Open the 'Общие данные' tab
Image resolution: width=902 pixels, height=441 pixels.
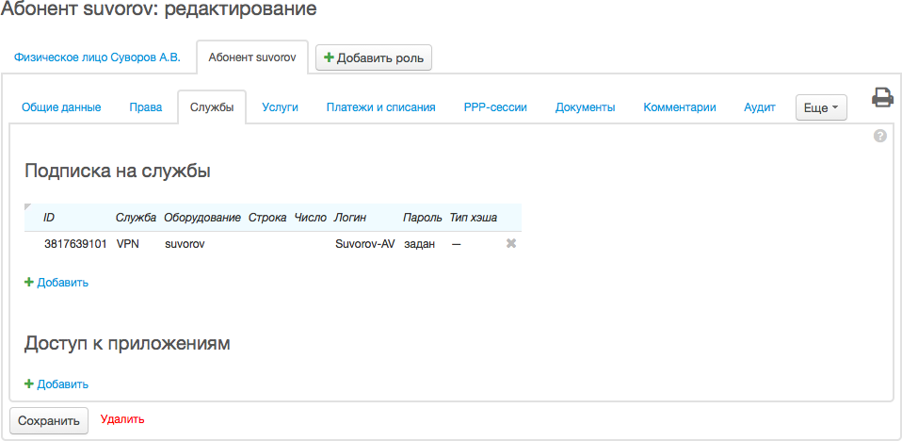tap(61, 107)
